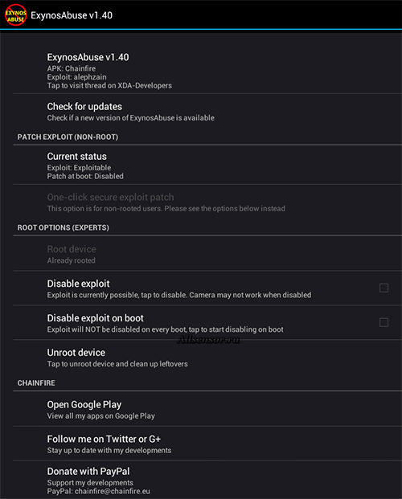Open the Current status entry

click(x=207, y=166)
